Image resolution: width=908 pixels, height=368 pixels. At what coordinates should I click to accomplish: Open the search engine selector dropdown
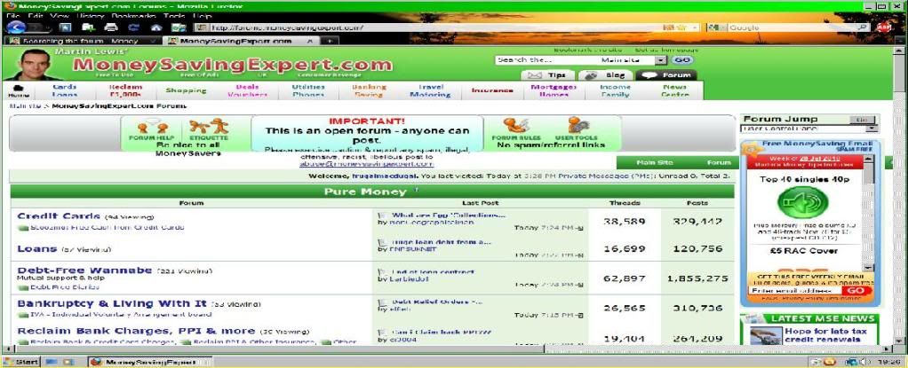(x=716, y=27)
